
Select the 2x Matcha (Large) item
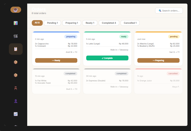point(145,44)
